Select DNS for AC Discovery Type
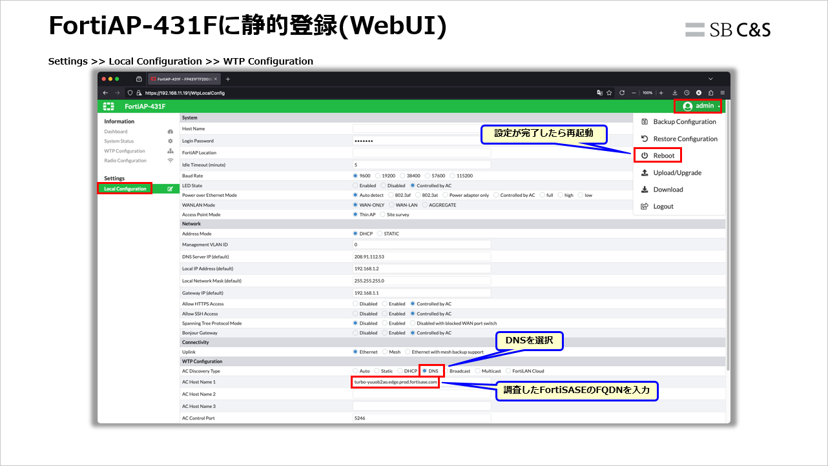 [424, 371]
